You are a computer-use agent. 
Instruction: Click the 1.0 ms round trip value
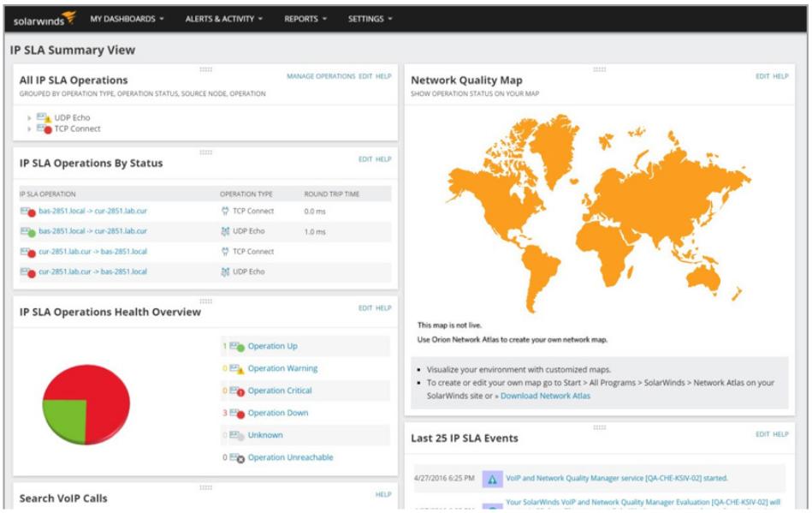tap(315, 231)
